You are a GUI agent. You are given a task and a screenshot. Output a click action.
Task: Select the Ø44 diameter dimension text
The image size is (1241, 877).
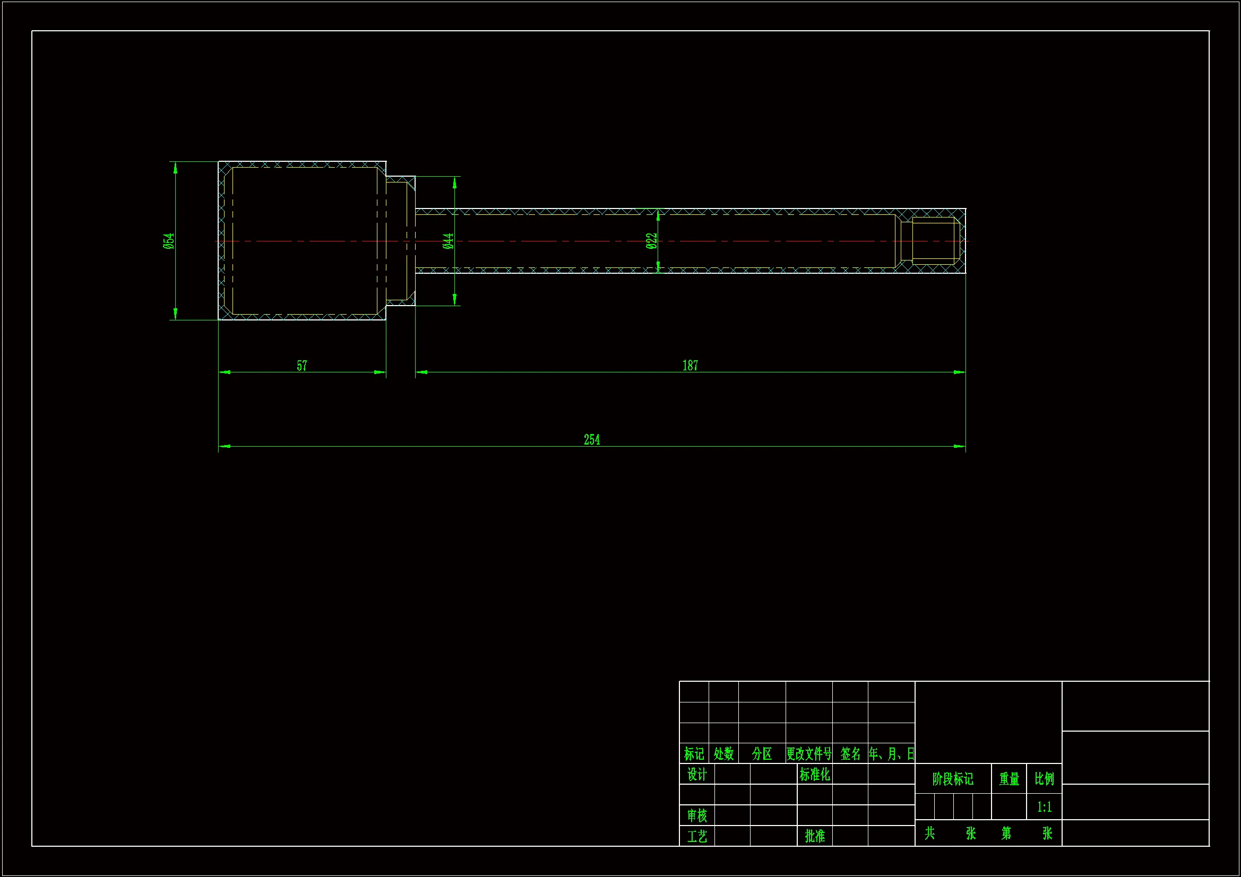click(x=448, y=241)
